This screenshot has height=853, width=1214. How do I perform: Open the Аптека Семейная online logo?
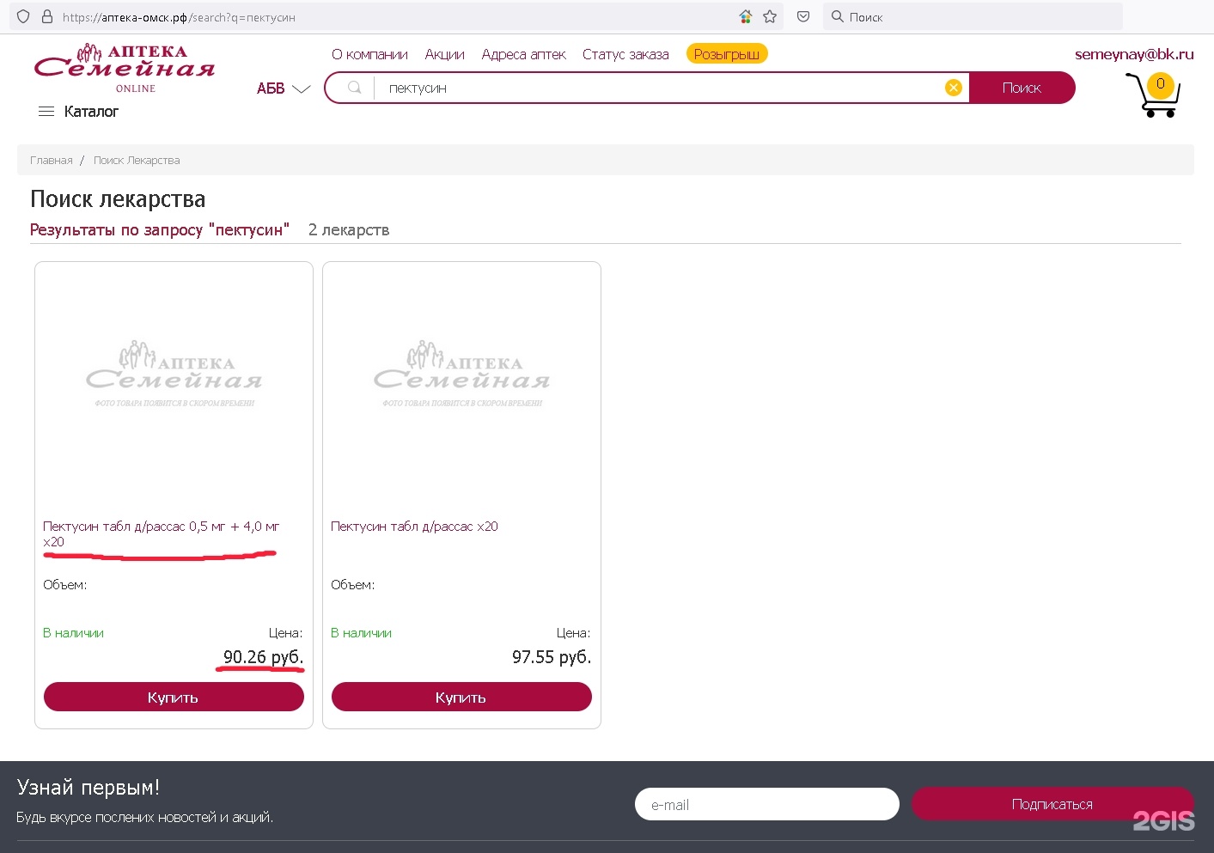click(x=125, y=68)
